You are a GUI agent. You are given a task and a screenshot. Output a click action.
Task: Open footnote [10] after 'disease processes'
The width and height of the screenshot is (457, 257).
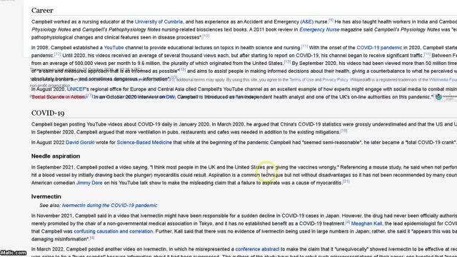206,36
